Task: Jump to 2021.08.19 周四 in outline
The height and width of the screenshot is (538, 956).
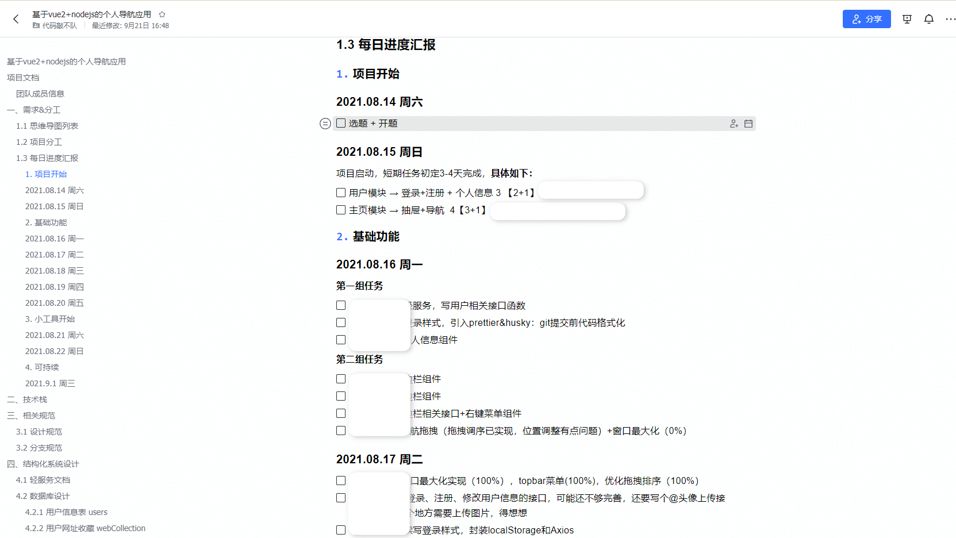Action: click(x=55, y=287)
